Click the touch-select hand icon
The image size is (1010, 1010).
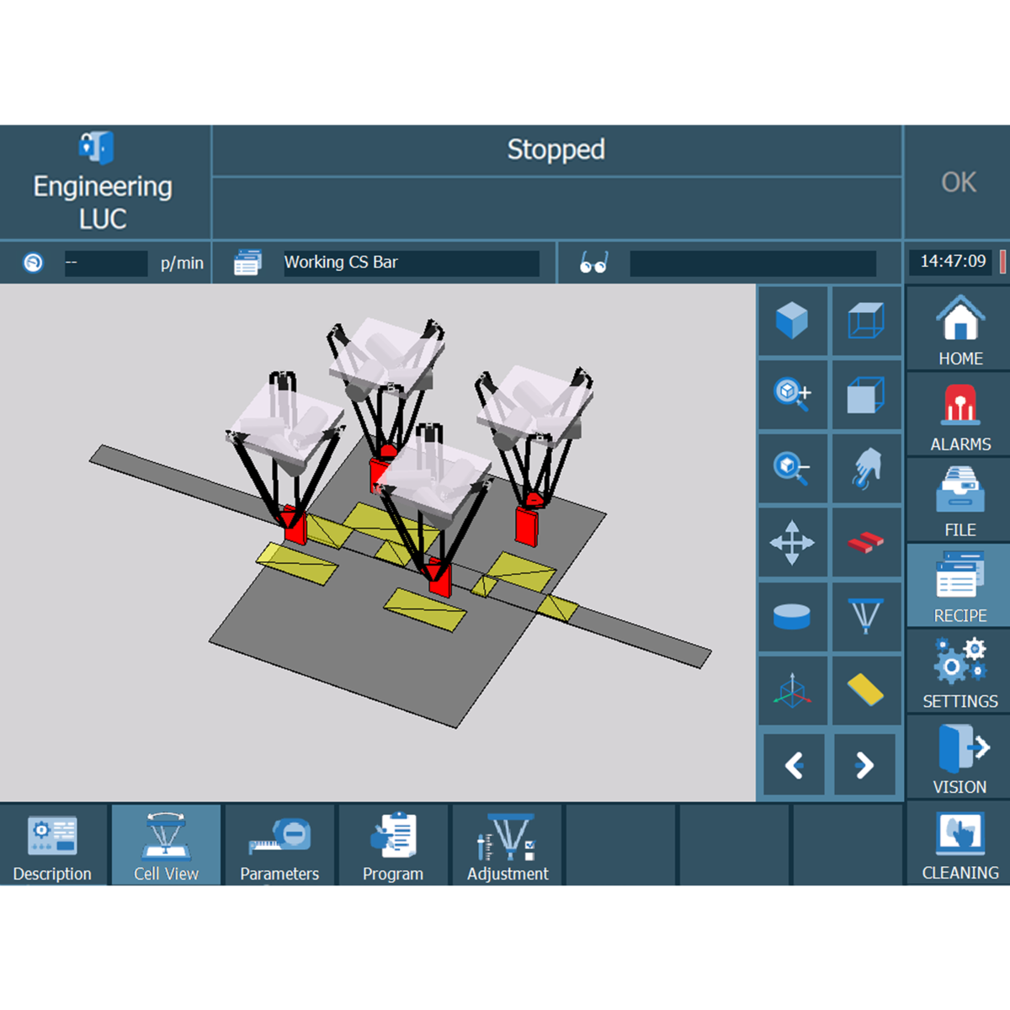pos(866,469)
